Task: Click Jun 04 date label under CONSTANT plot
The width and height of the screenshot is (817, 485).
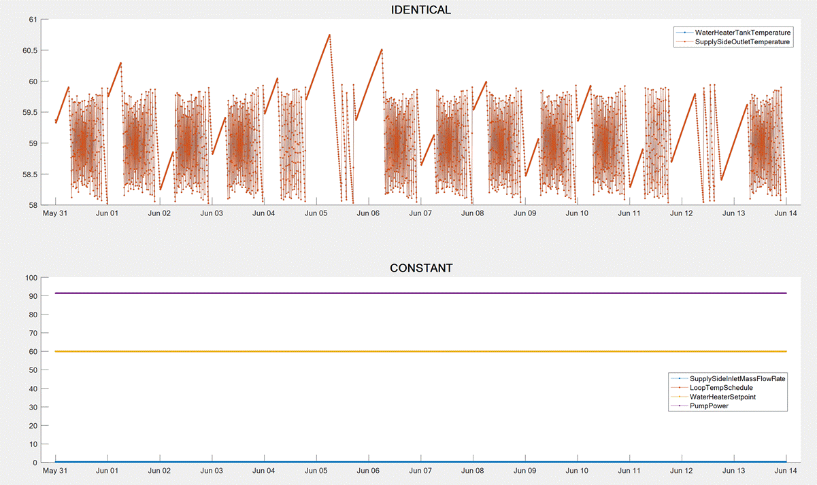Action: click(x=264, y=470)
